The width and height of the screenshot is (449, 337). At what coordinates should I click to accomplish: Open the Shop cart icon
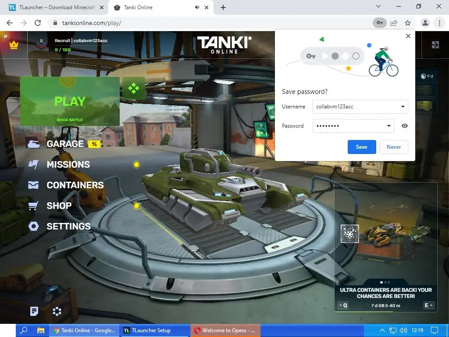(33, 206)
